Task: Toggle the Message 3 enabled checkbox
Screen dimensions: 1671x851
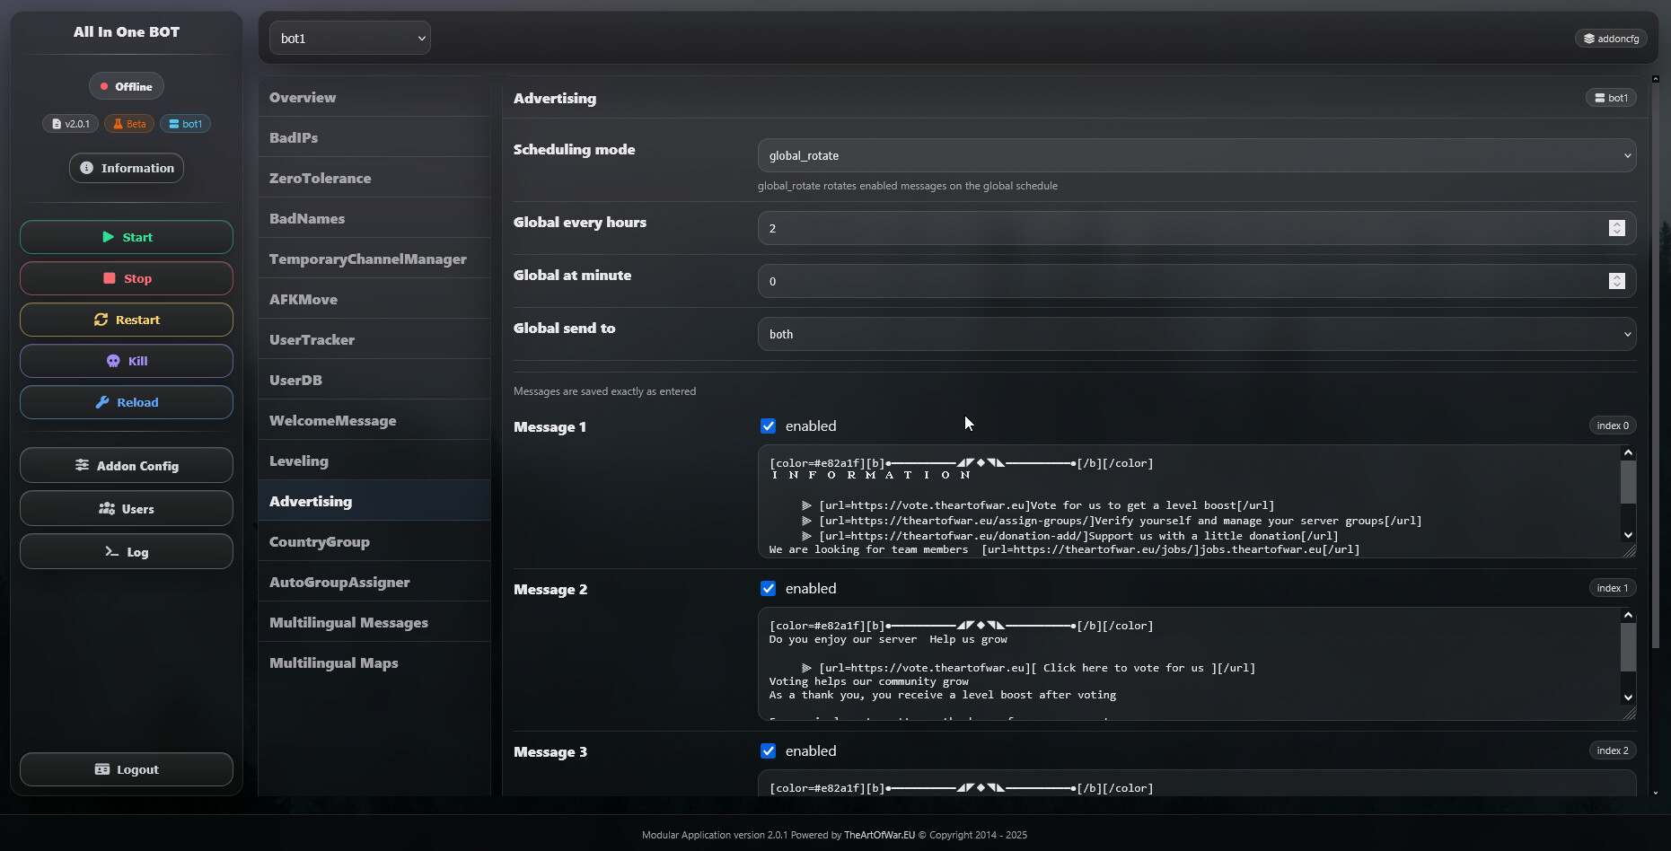Action: 768,751
